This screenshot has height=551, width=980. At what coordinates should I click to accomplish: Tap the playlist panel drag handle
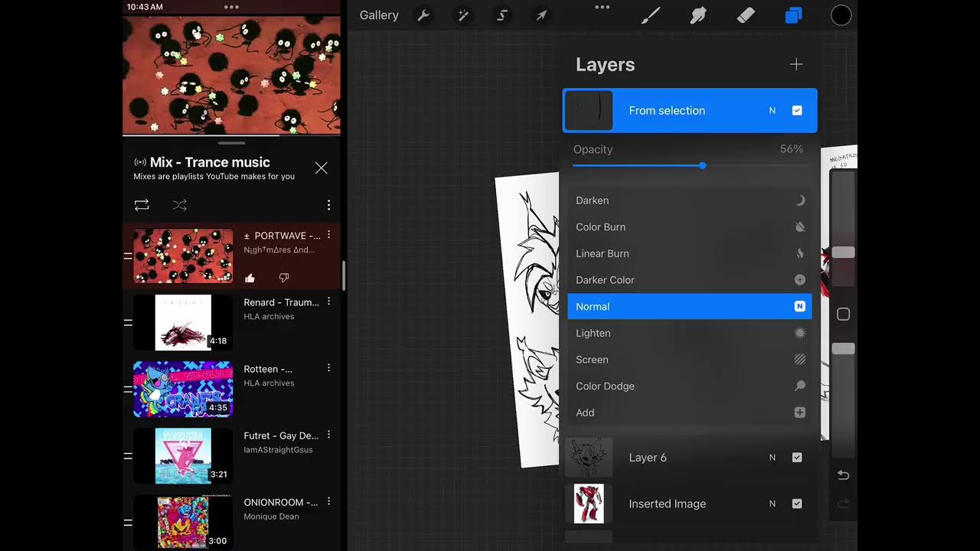pyautogui.click(x=231, y=143)
